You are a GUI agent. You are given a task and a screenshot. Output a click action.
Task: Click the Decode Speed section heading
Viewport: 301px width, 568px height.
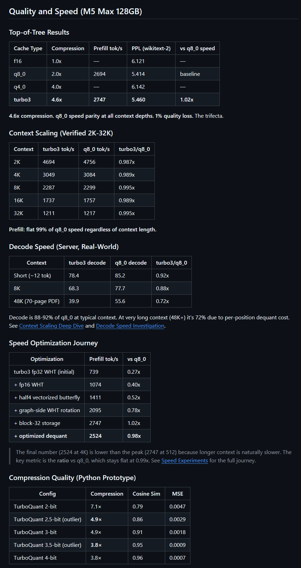click(64, 247)
